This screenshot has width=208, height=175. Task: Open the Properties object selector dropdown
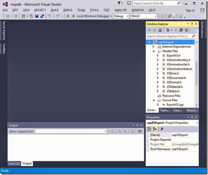(x=197, y=123)
